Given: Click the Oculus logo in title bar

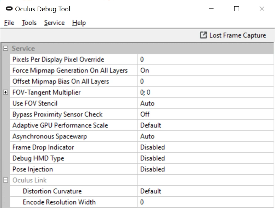Looking at the screenshot, I should pos(9,9).
